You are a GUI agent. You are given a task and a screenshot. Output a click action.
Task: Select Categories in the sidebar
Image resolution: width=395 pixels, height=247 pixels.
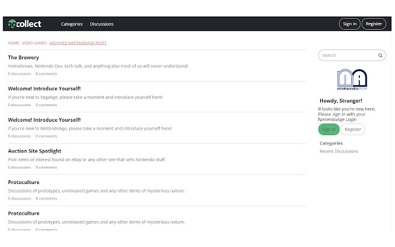click(332, 143)
